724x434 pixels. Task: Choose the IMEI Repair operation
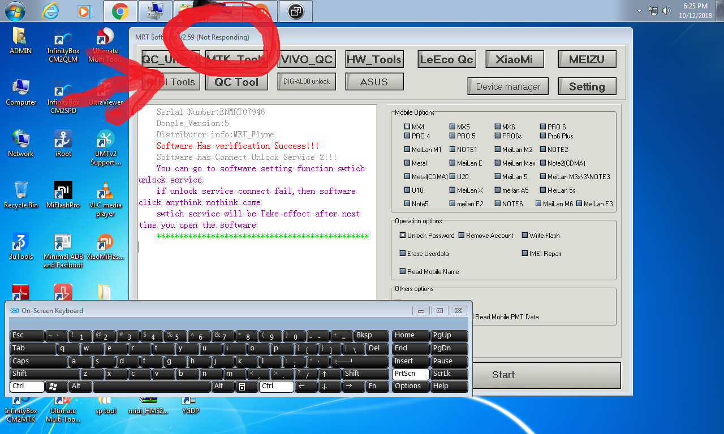pyautogui.click(x=541, y=254)
